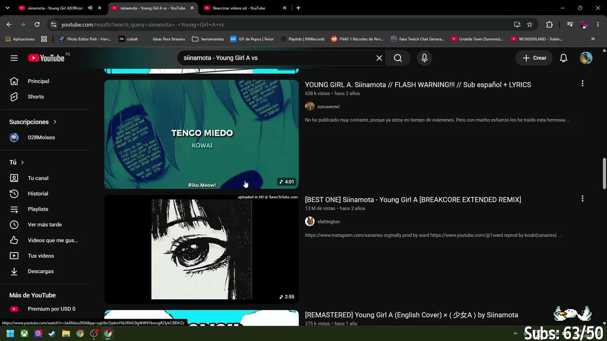Mute the first tab's audio speaker
Screen dimensions: 607x341
pyautogui.click(x=90, y=8)
